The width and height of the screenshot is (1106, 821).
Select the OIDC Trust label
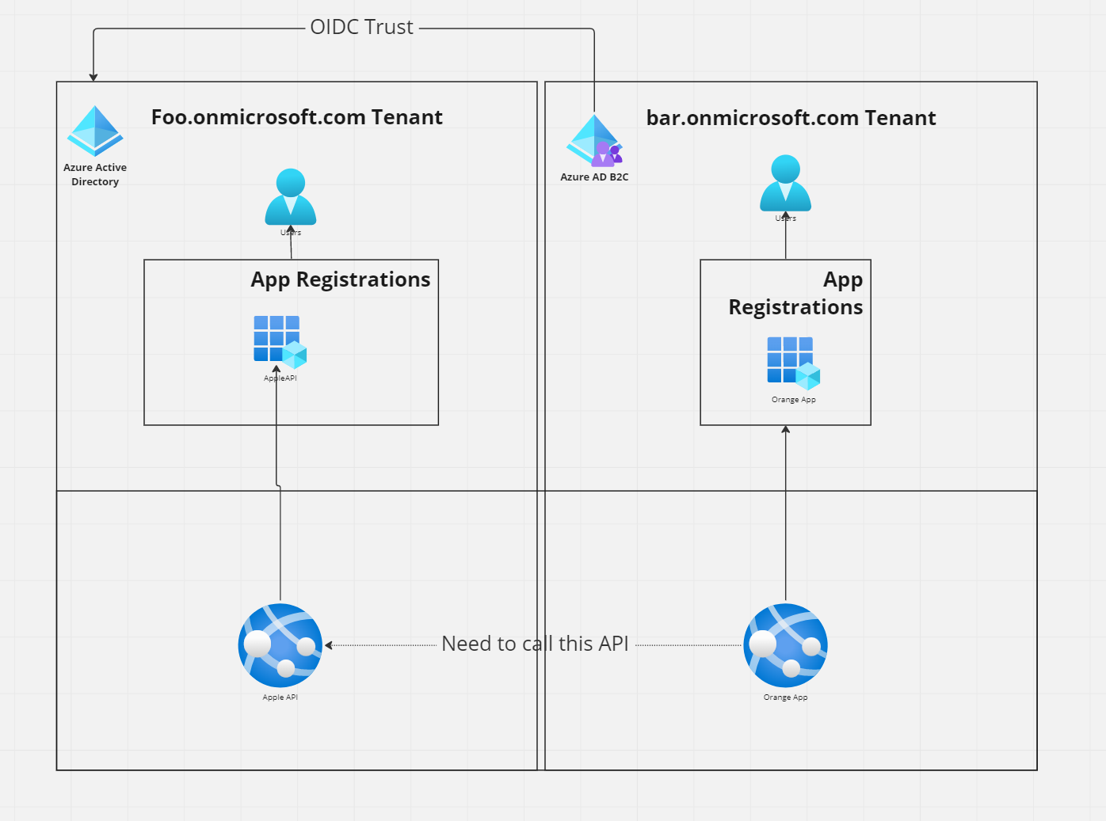363,26
